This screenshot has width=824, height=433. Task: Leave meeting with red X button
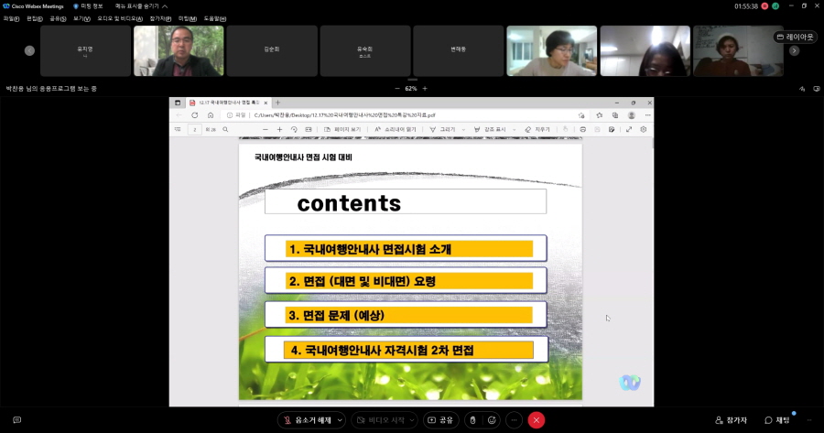pyautogui.click(x=536, y=420)
